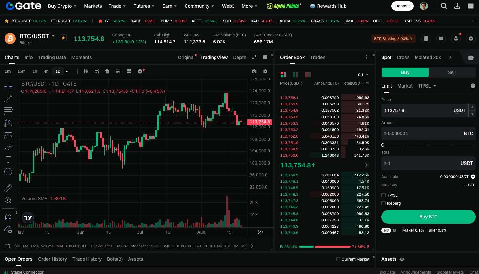Expand the More menu in the header
479x274 pixels.
click(x=250, y=6)
